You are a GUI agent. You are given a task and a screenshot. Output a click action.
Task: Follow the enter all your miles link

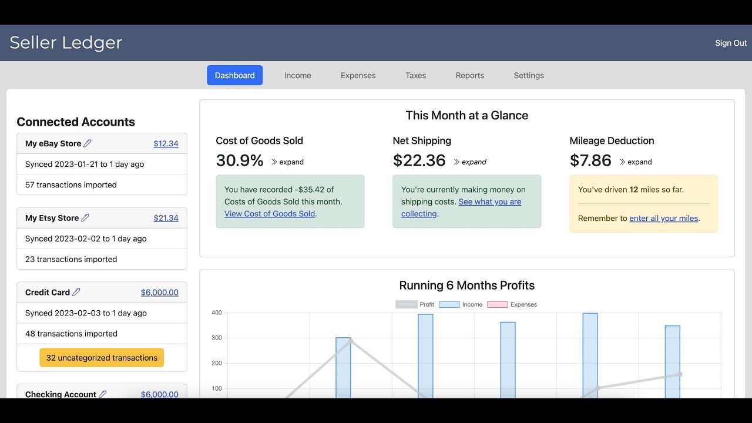(x=664, y=218)
